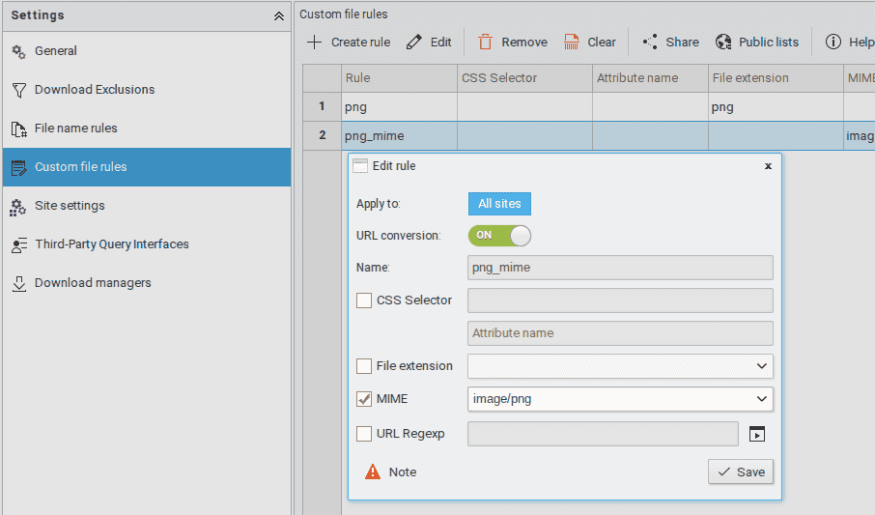875x515 pixels.
Task: Click the Remove label in toolbar
Action: (x=524, y=43)
